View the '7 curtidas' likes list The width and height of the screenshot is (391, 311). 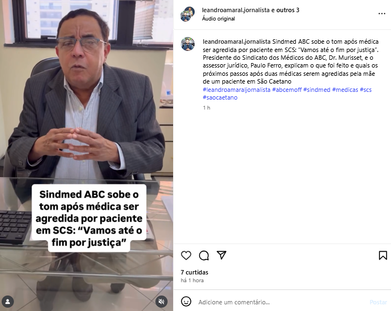coord(195,272)
